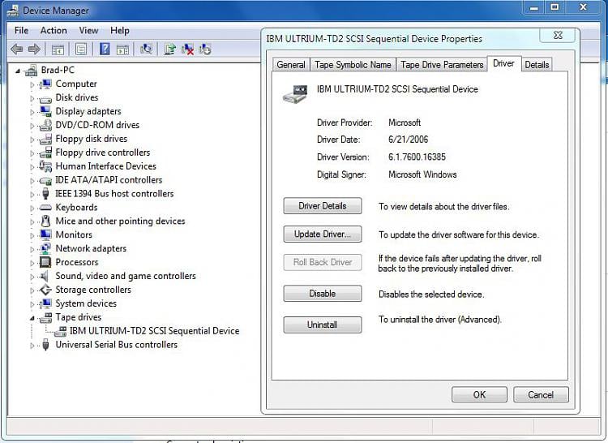
Task: Click the Forward arrow in toolbar
Action: pos(35,49)
